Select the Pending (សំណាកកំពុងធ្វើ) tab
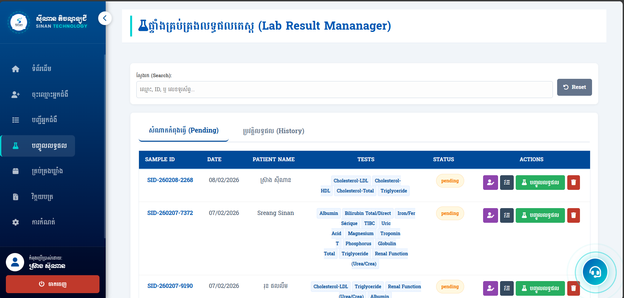Viewport: 624px width, 298px height. pos(183,130)
